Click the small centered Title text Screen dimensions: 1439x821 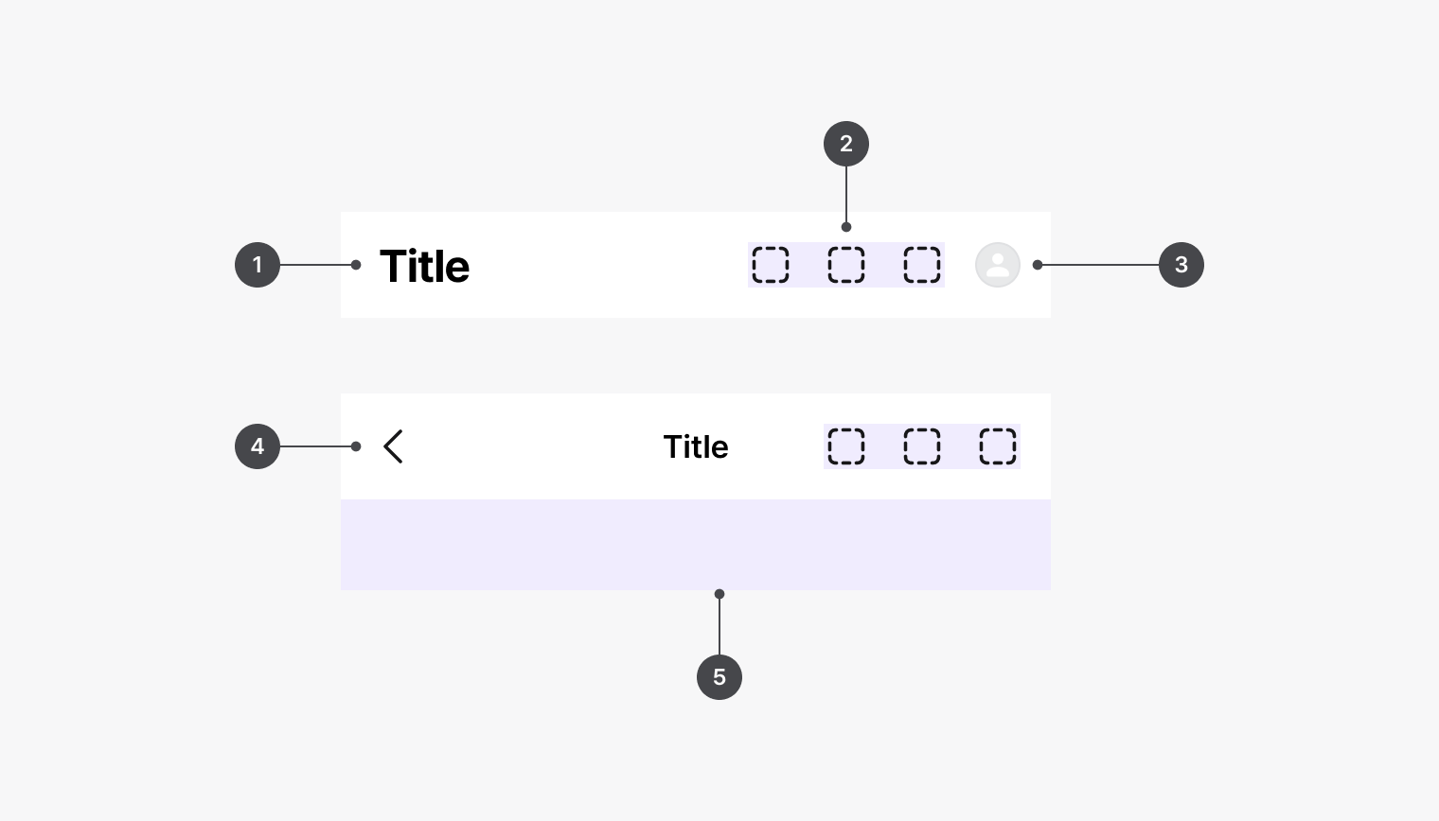696,446
